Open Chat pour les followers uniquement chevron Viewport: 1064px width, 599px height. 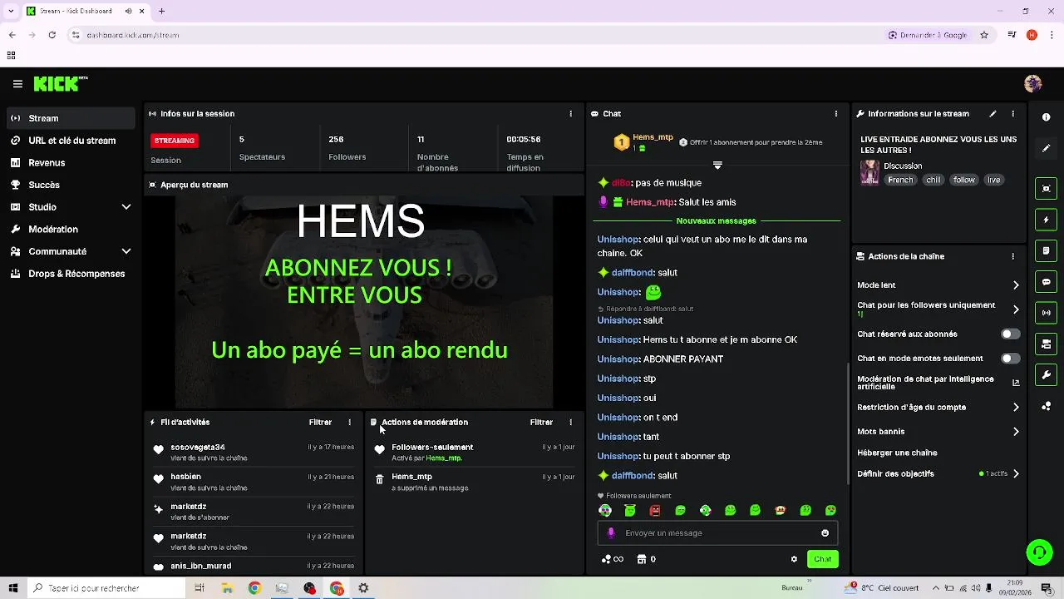click(x=1016, y=309)
